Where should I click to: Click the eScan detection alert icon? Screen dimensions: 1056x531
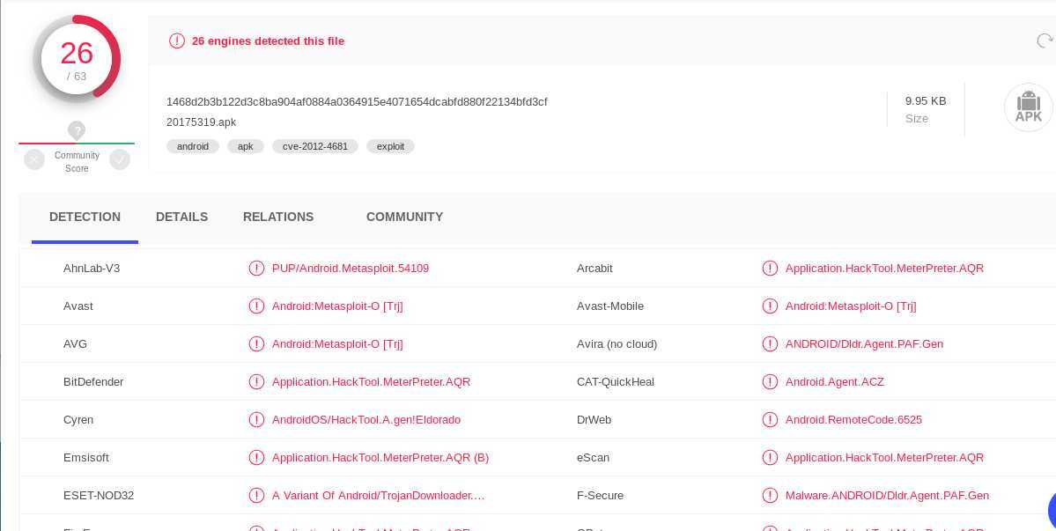[x=770, y=458]
